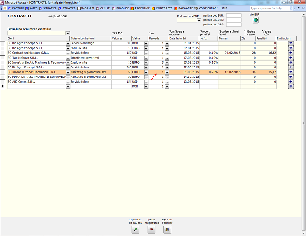Open the FACTURI menu
The height and width of the screenshot is (236, 306).
(16, 8)
